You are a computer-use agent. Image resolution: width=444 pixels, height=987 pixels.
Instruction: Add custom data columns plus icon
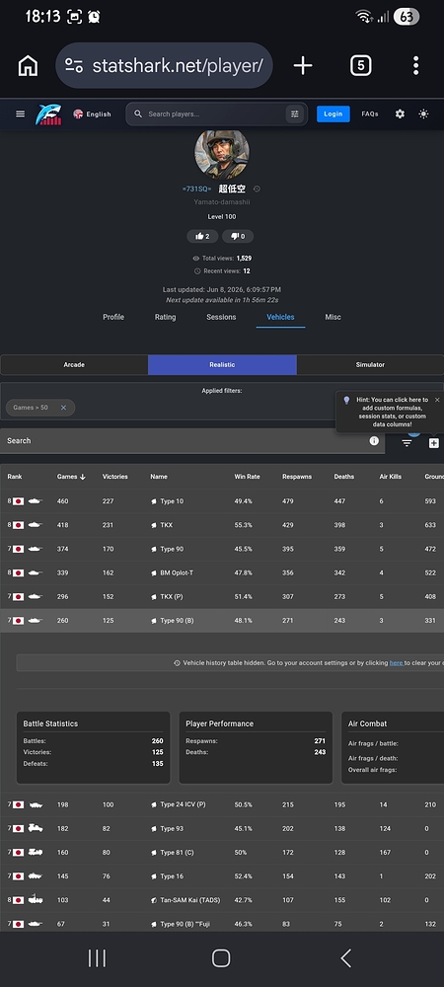point(434,443)
